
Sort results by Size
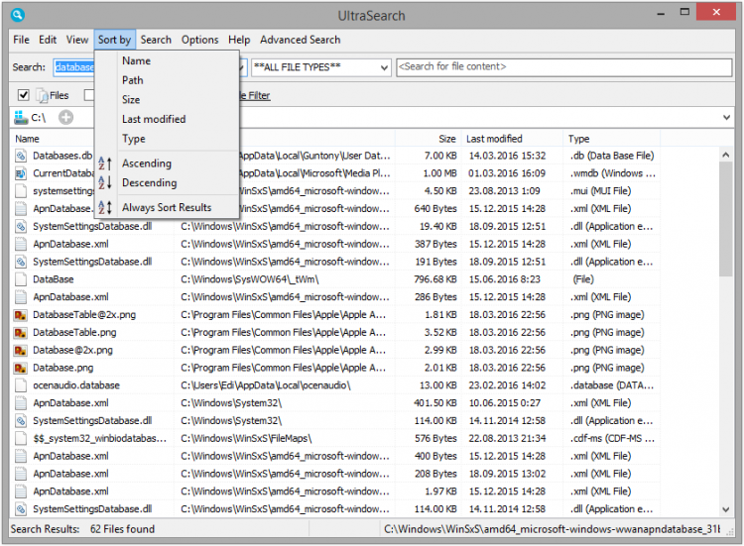[x=167, y=99]
